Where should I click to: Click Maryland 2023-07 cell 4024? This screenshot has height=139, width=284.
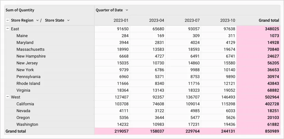[x=183, y=43]
